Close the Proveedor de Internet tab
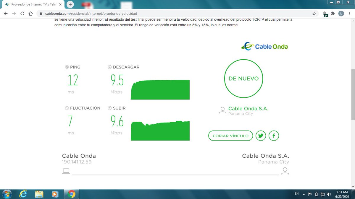The height and width of the screenshot is (199, 355). click(61, 4)
